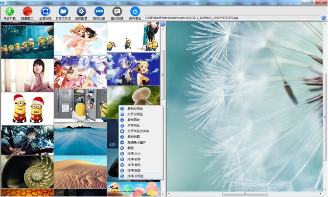Click the 保存退出 power icon
328x197 pixels.
pyautogui.click(x=135, y=11)
